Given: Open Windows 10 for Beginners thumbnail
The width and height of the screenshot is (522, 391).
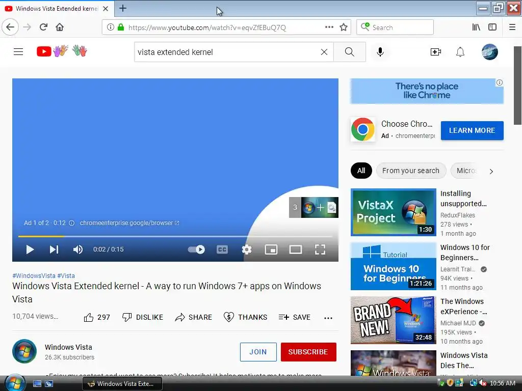Looking at the screenshot, I should coord(393,266).
